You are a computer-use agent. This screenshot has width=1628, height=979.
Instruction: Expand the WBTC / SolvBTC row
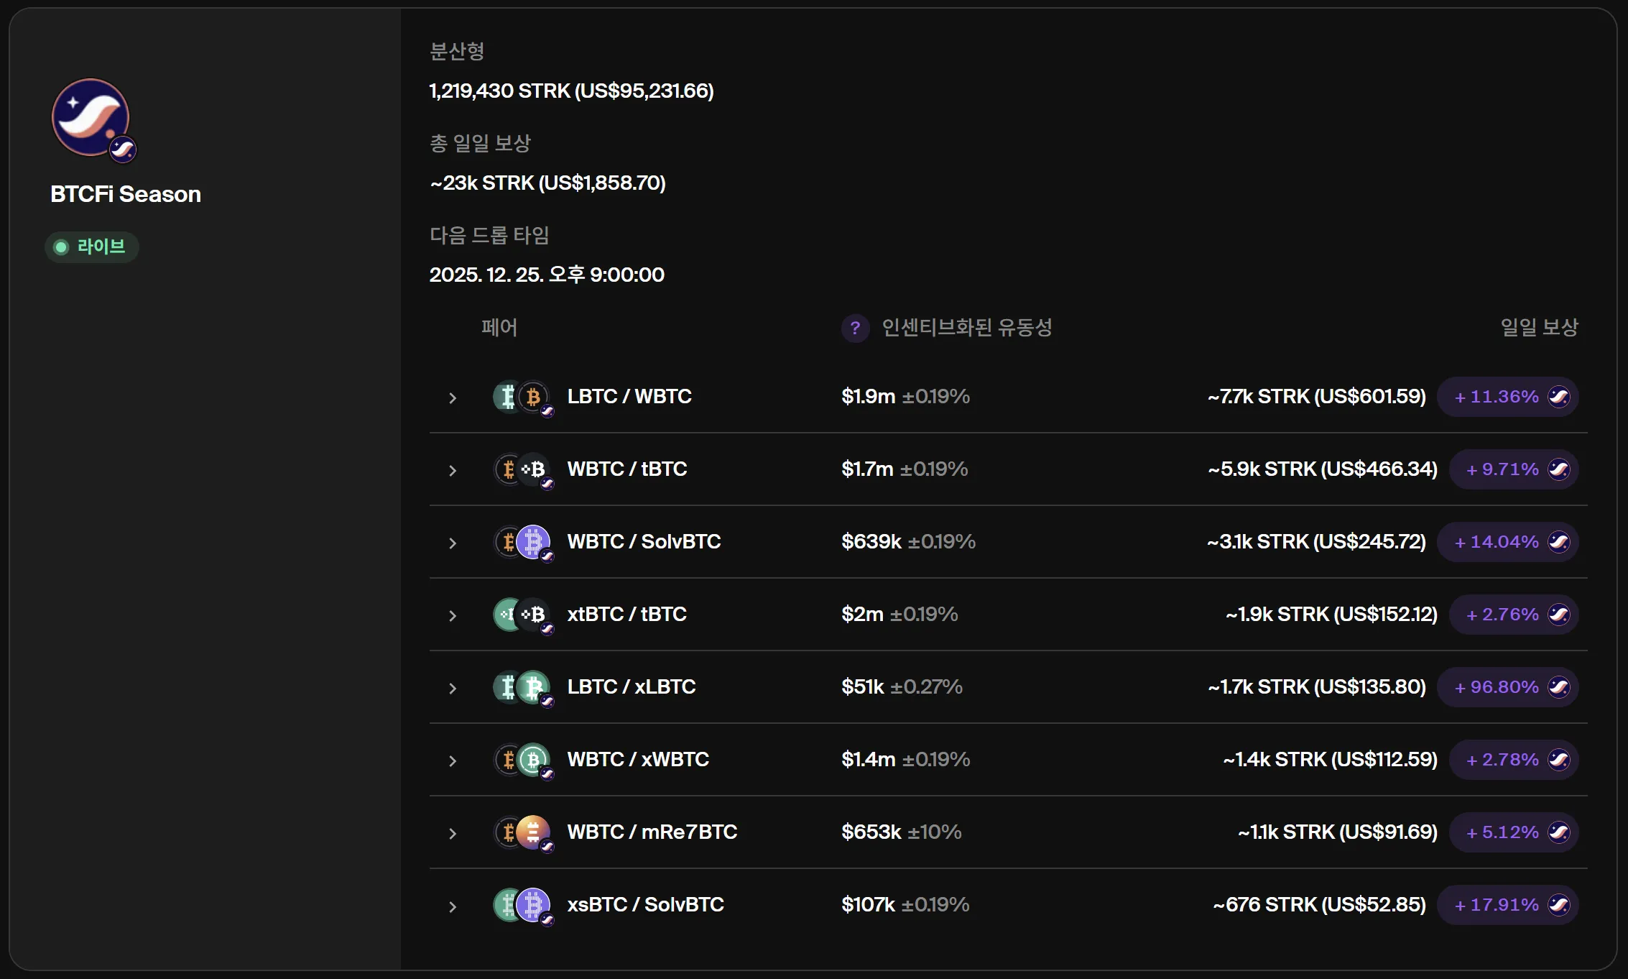point(453,543)
